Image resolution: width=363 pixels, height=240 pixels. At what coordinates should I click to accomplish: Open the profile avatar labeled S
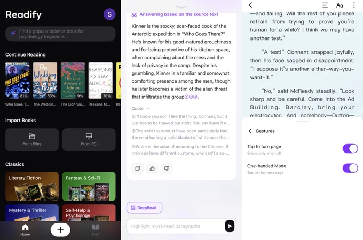coord(109,14)
